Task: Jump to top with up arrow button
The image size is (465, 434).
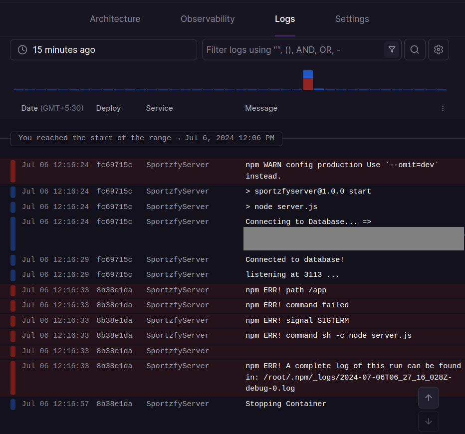Action: 429,398
